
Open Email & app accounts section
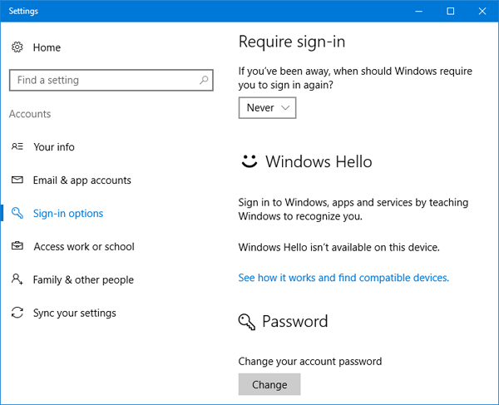click(x=82, y=180)
